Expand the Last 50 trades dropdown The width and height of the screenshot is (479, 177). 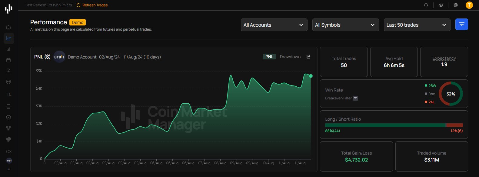(x=417, y=25)
